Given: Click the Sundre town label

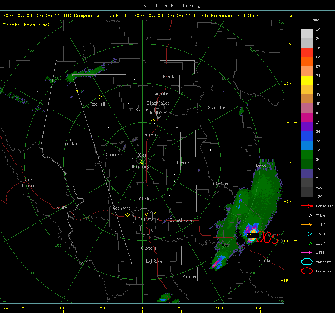Looking at the screenshot, I should pos(113,154).
